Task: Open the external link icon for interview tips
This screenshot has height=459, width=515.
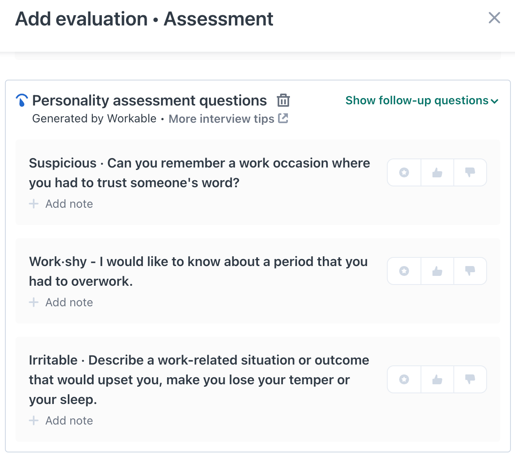Action: point(283,118)
